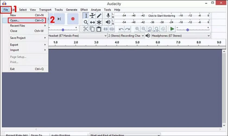The height and width of the screenshot is (136, 228).
Task: Click the playback level meter bar
Action: tap(162, 22)
